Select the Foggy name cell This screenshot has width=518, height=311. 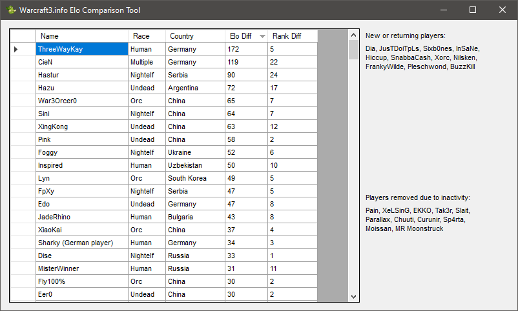tap(82, 152)
